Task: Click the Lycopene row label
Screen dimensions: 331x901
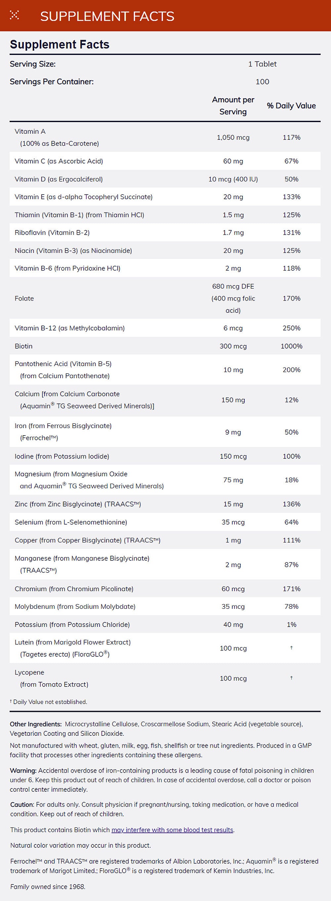Action: [x=29, y=672]
